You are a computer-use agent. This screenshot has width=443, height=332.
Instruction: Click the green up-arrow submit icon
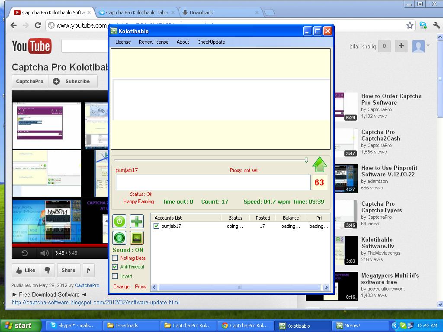tap(320, 165)
